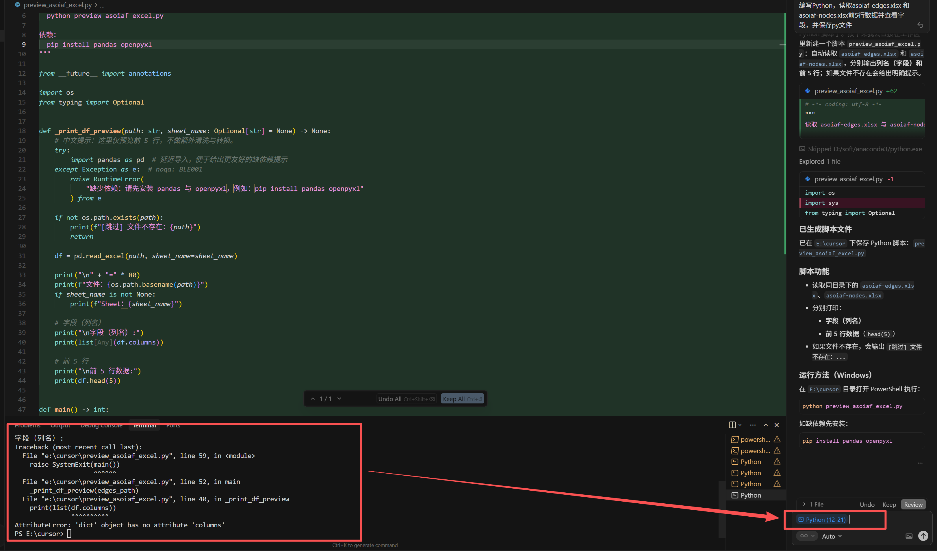Click the preview_asoiaf_excel.py breadcrumb
937x551 pixels.
pos(57,5)
